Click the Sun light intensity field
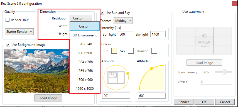Screen dimensions: 238x107 126,34
